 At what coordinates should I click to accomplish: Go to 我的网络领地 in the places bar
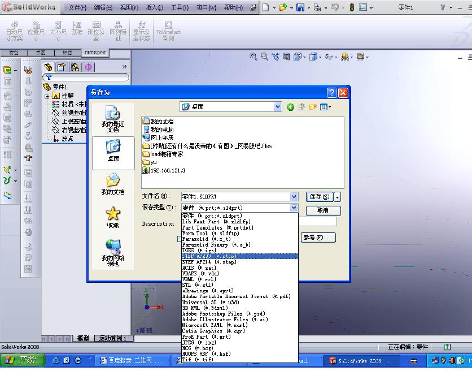point(113,253)
